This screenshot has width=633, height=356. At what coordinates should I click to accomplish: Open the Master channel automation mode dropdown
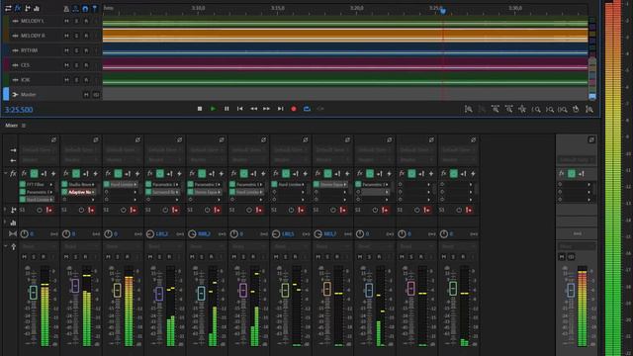pos(576,246)
